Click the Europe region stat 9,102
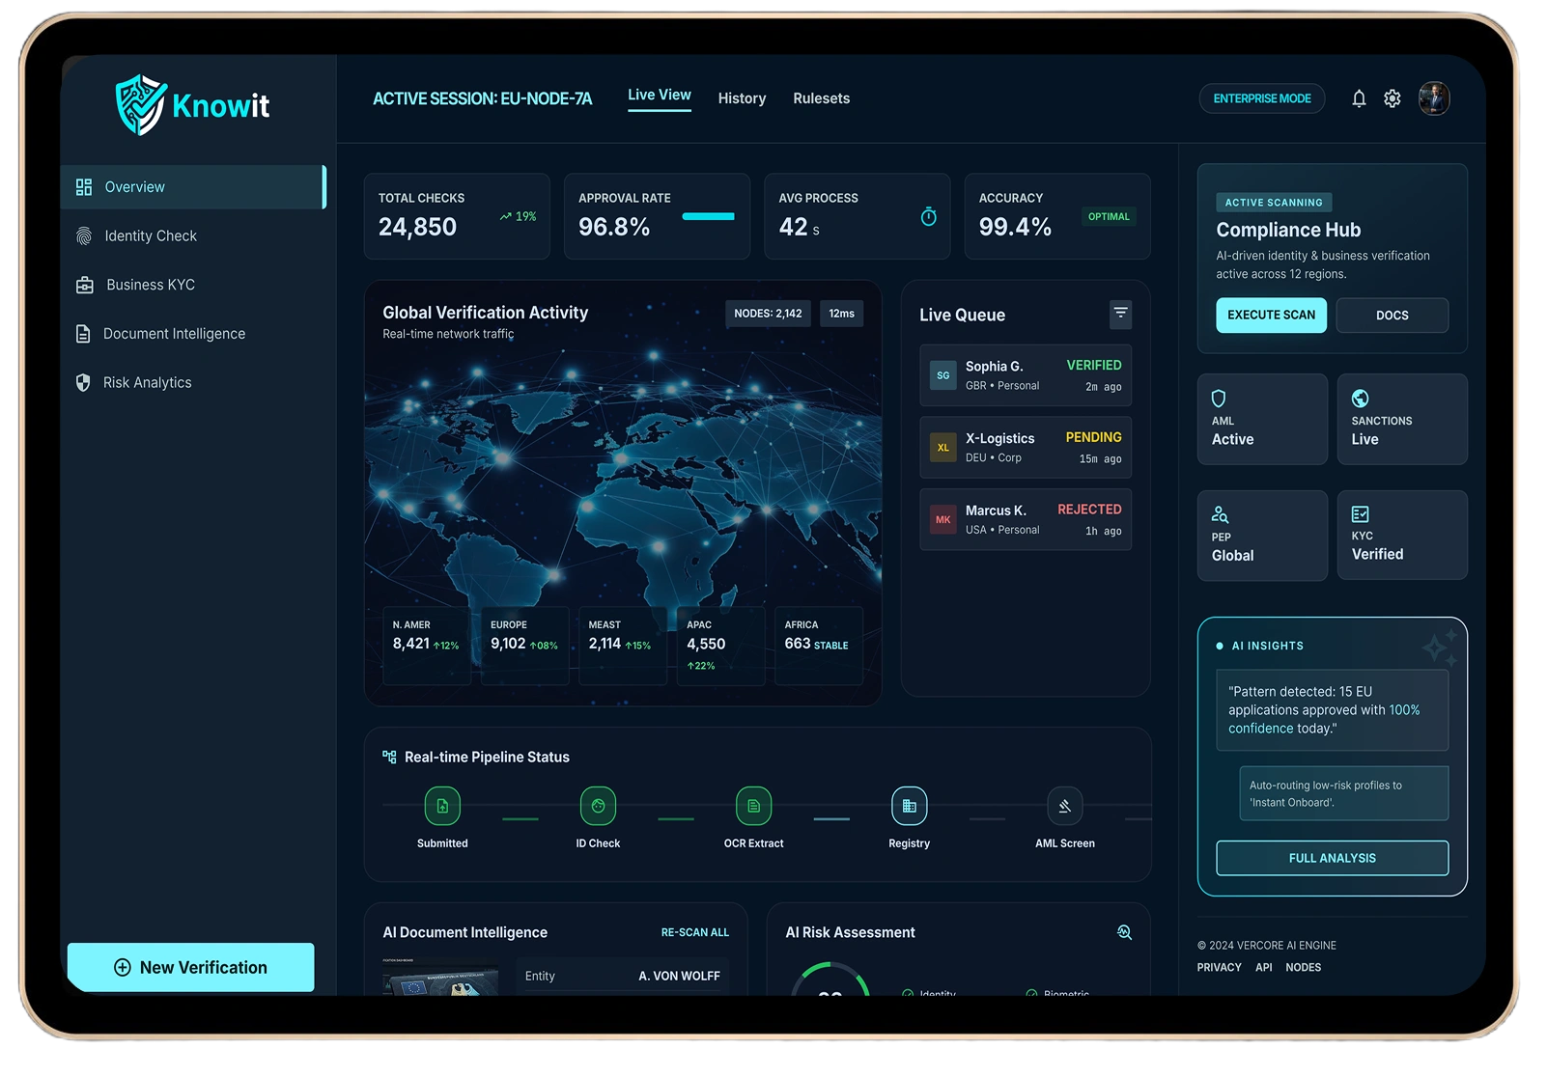The image size is (1547, 1076). (524, 645)
